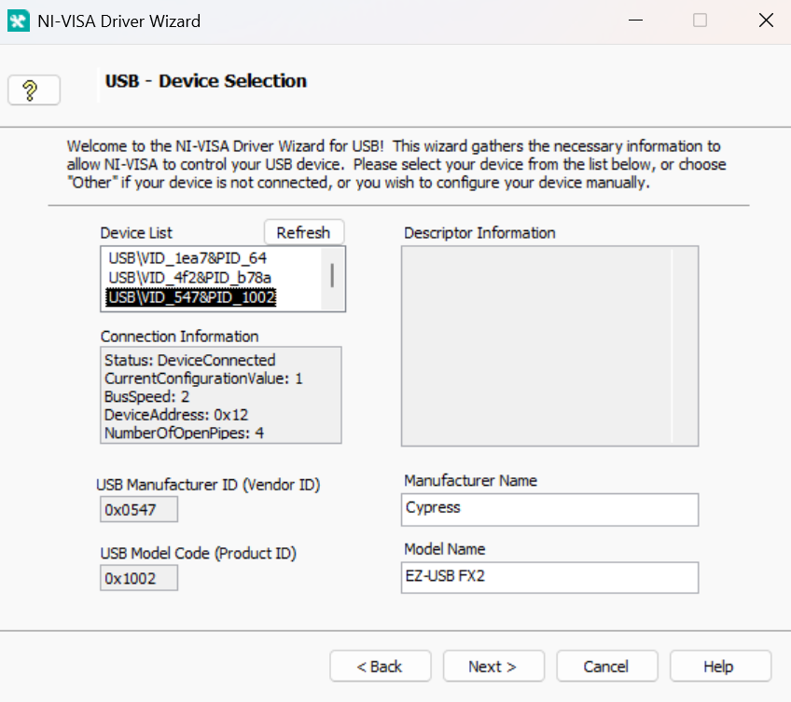Click the Product ID field showing 0x1002
The width and height of the screenshot is (791, 702).
(x=139, y=578)
